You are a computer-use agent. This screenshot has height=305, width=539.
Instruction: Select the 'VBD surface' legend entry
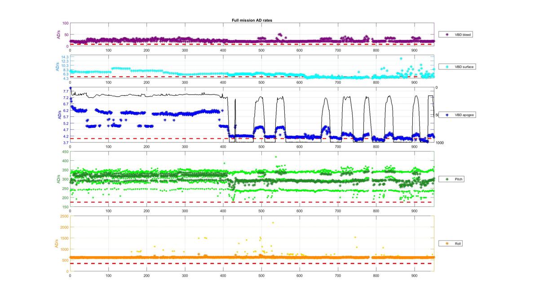coord(457,67)
